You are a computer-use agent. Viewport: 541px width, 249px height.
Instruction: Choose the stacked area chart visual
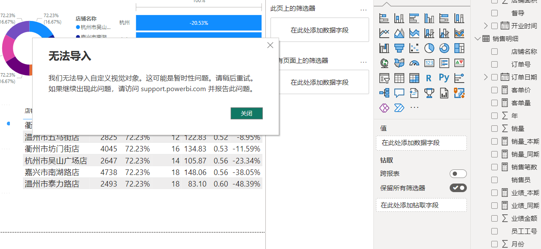(x=414, y=33)
